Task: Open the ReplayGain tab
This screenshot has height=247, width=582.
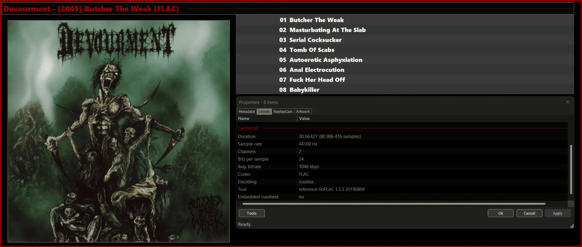Action: tap(283, 112)
